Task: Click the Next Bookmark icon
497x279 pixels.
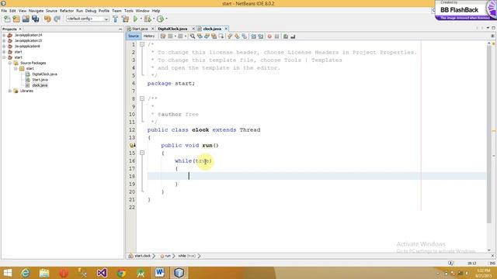Action: point(237,36)
